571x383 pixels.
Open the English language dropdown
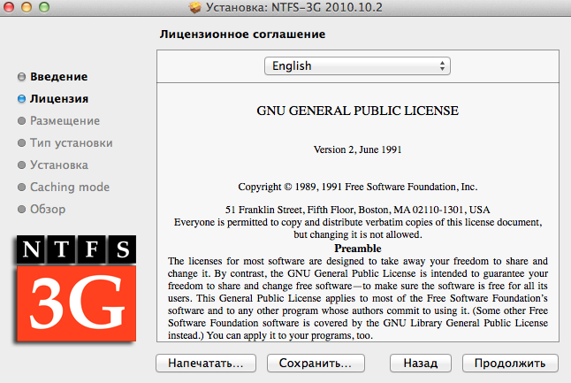point(357,66)
